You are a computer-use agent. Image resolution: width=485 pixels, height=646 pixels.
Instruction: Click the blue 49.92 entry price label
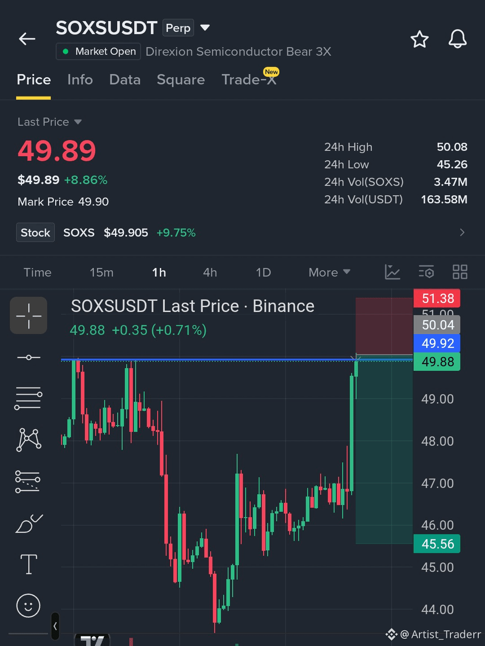(437, 343)
